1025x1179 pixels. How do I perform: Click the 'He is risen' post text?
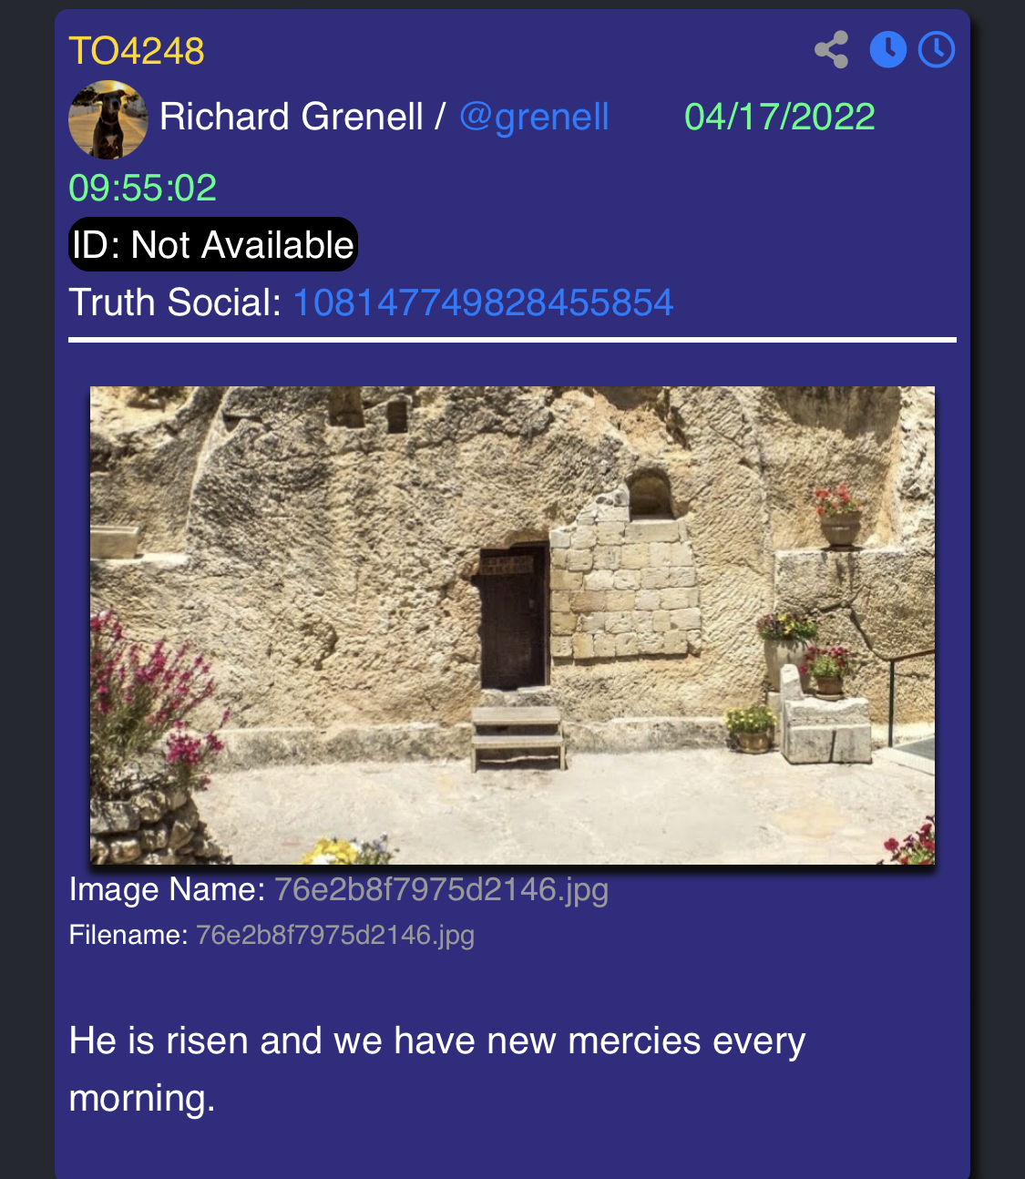point(437,1069)
